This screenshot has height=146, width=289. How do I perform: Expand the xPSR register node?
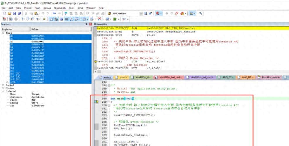(x=7, y=82)
